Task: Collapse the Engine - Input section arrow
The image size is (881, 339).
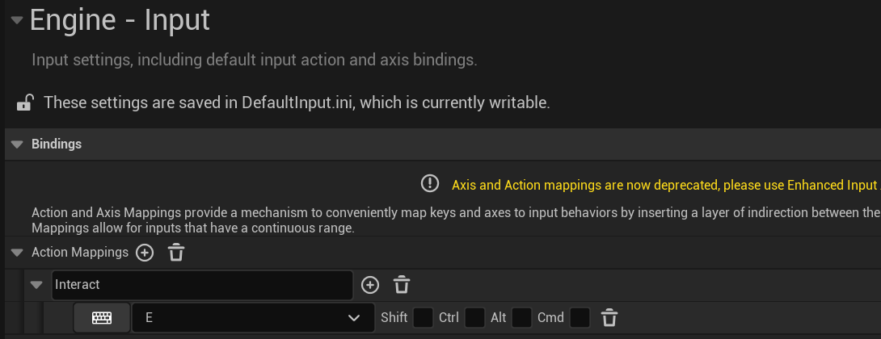Action: coord(17,20)
